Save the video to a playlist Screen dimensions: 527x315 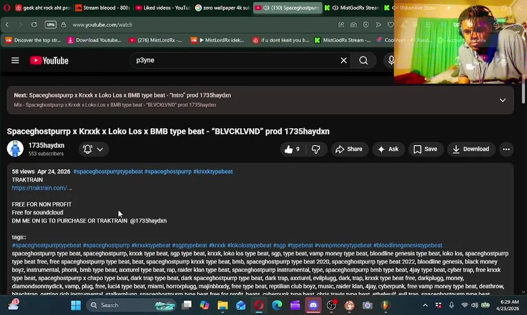[x=425, y=149]
